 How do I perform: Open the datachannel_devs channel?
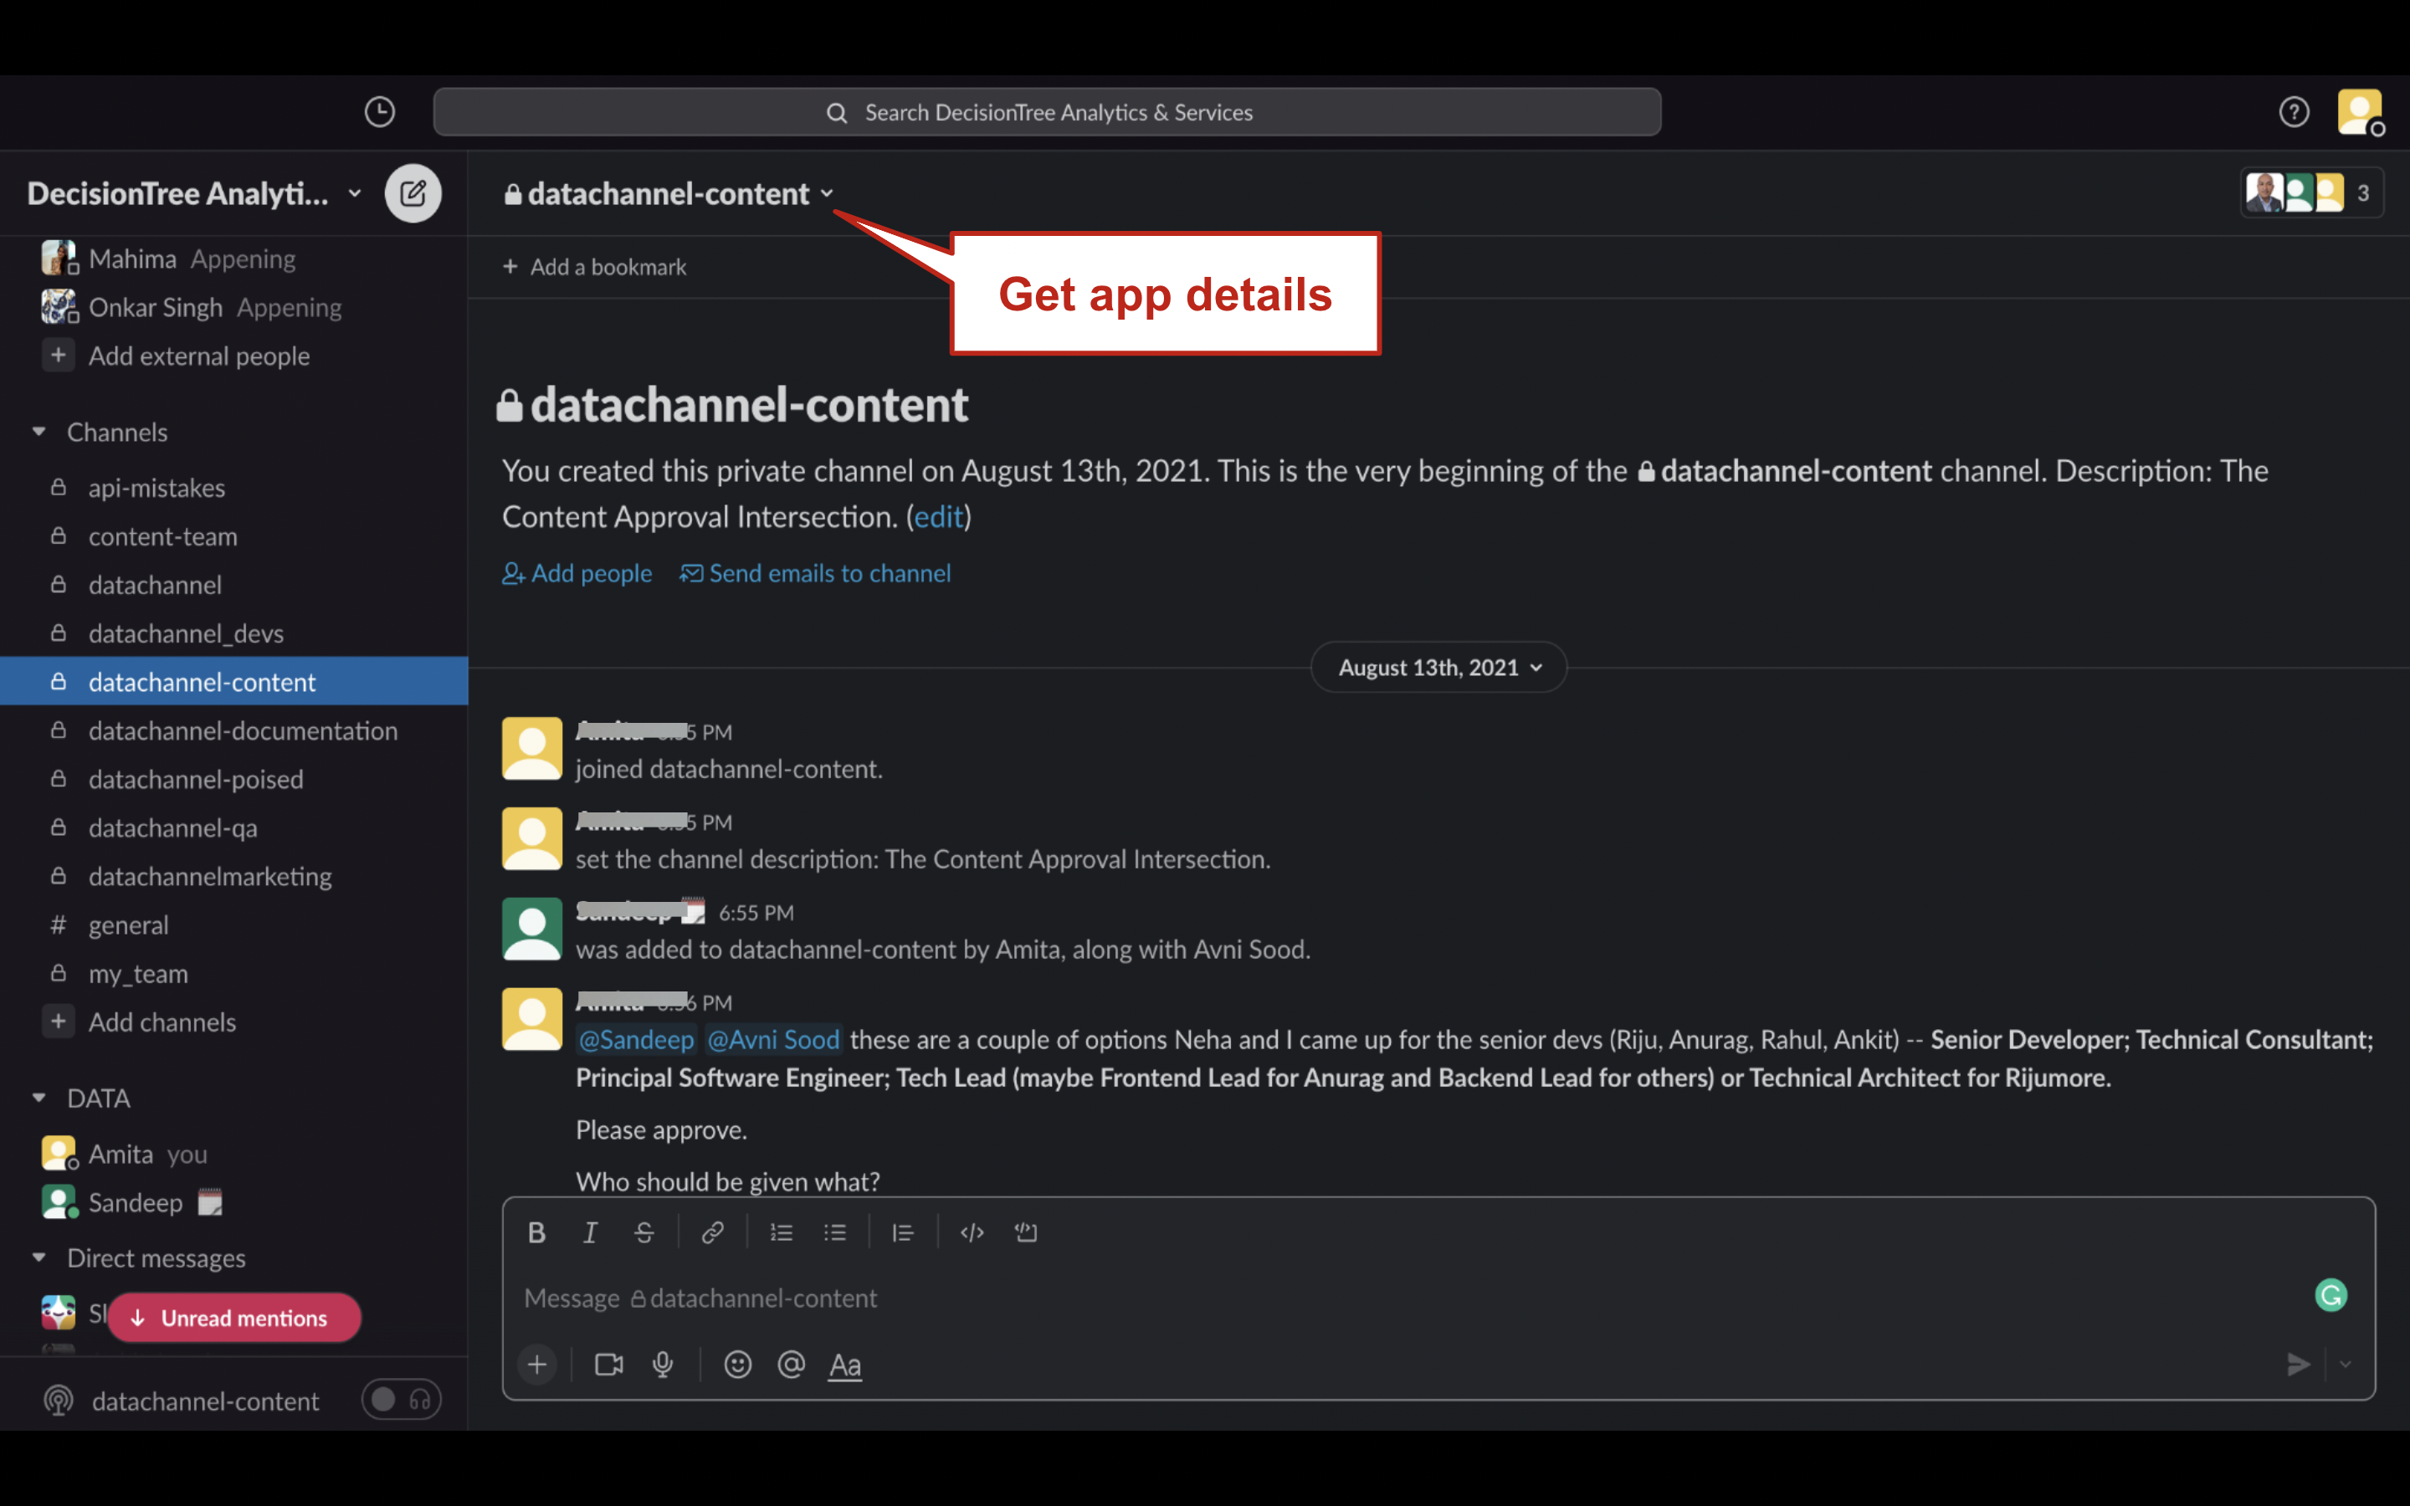[x=234, y=633]
